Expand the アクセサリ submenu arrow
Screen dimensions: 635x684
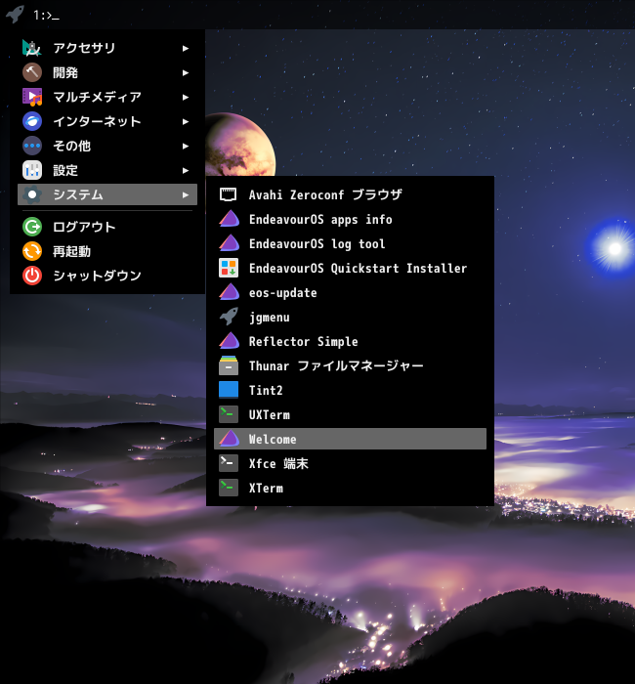tap(186, 48)
